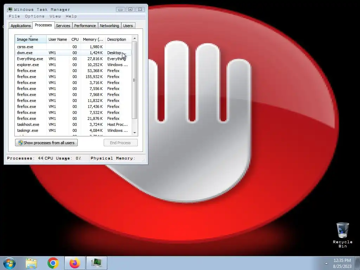Viewport: 360px width, 270px height.
Task: Click the 1,980 K memory cell
Action: 96,47
